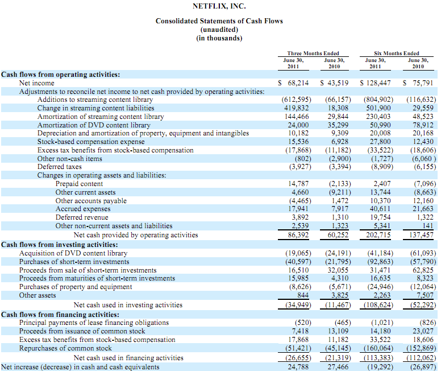Click the 'Prepaid content' label

tap(79, 184)
